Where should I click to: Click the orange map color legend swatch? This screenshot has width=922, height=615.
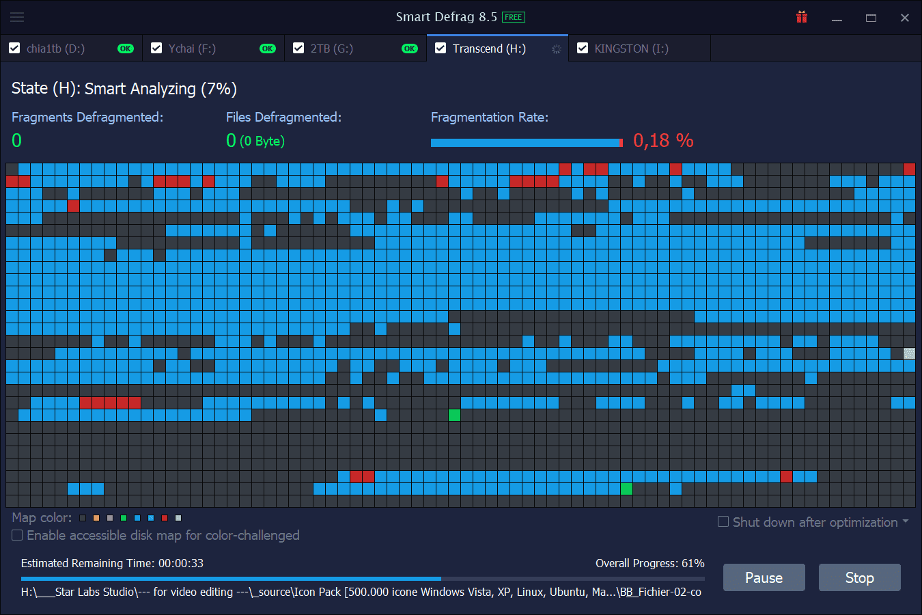[96, 518]
